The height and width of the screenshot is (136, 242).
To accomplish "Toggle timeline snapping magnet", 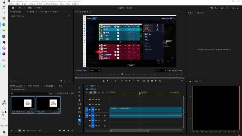I will point(91,93).
